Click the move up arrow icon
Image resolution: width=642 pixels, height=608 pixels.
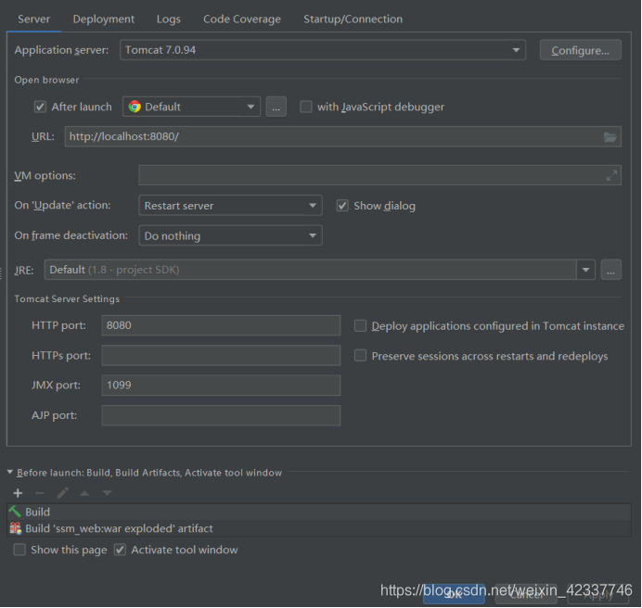[84, 493]
